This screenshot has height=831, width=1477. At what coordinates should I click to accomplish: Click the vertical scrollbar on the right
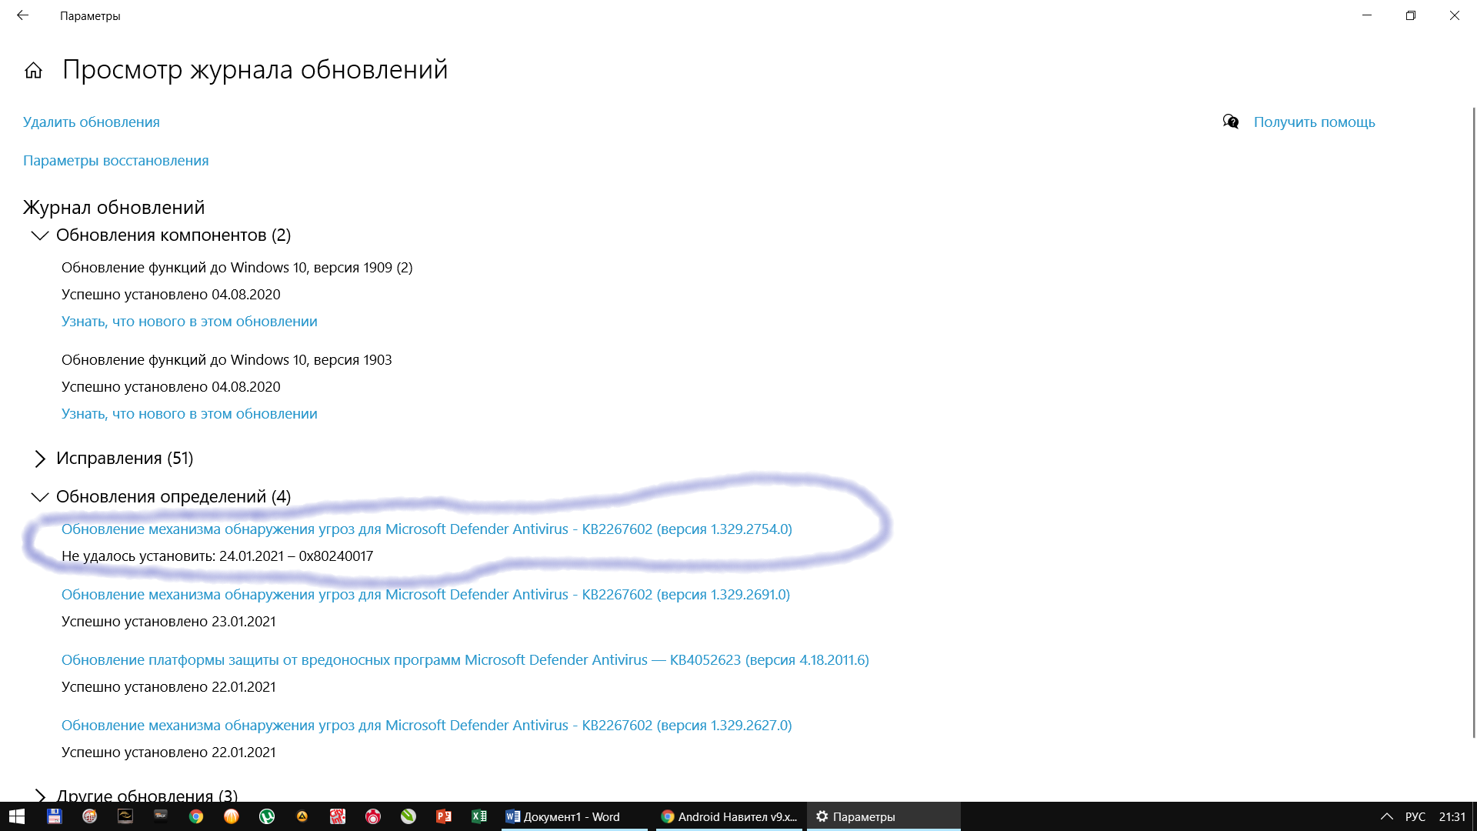[x=1473, y=423]
